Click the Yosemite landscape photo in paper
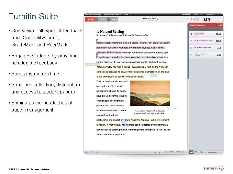The width and height of the screenshot is (233, 174). 150,93
